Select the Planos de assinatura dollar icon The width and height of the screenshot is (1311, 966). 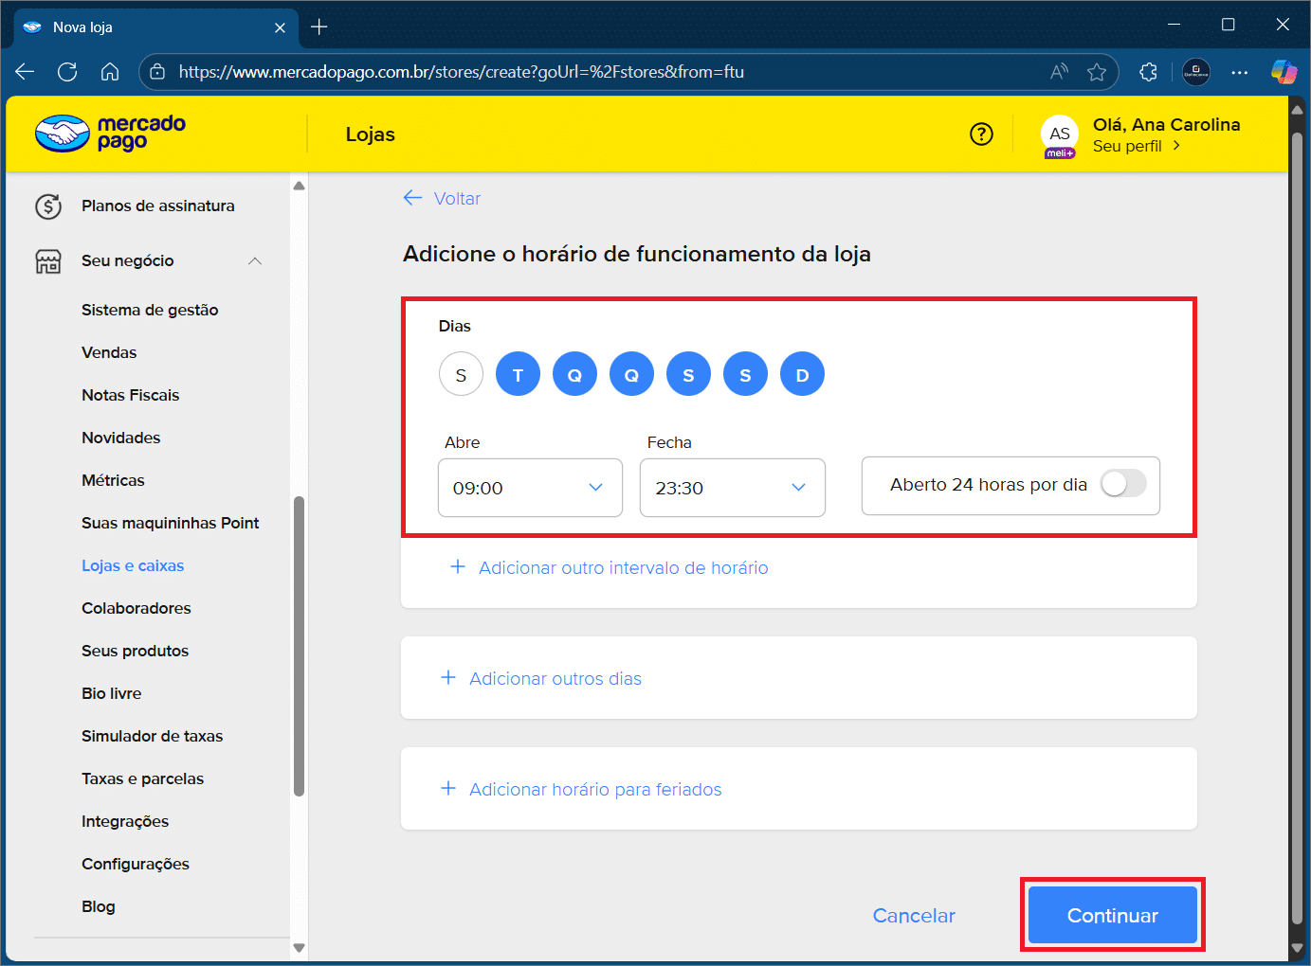(x=47, y=206)
